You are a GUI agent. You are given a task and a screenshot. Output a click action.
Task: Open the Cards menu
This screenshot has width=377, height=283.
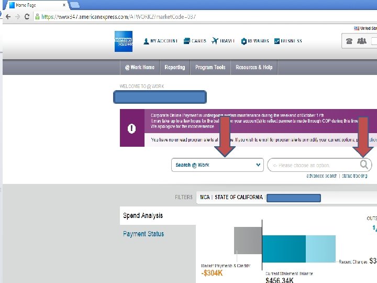click(195, 41)
